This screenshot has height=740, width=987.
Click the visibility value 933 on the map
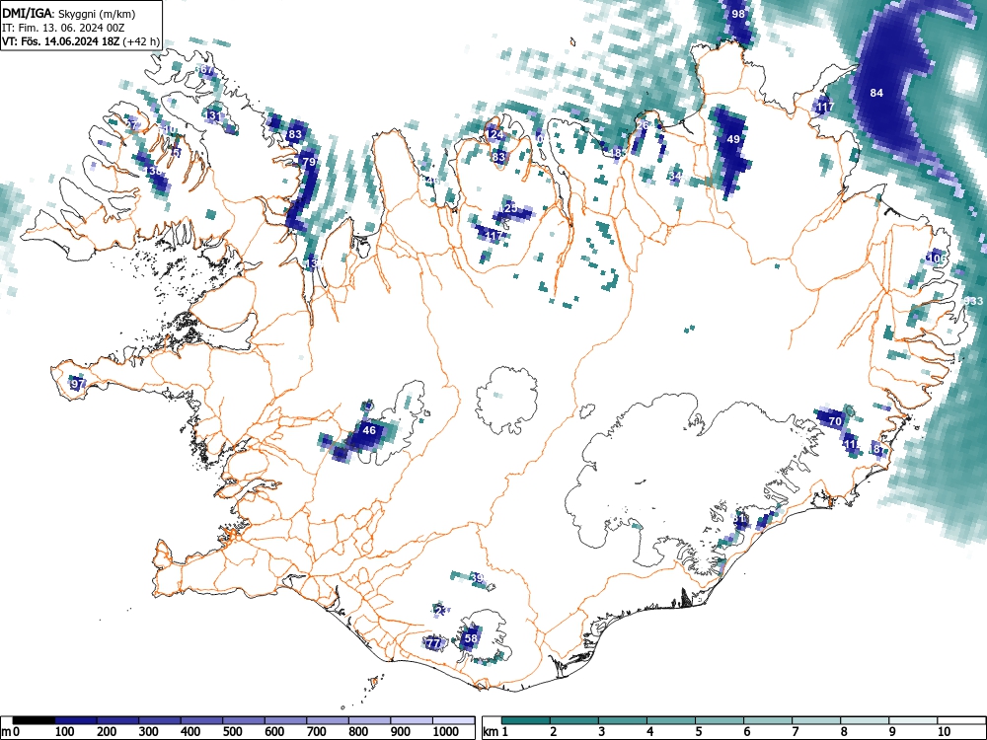pos(973,301)
